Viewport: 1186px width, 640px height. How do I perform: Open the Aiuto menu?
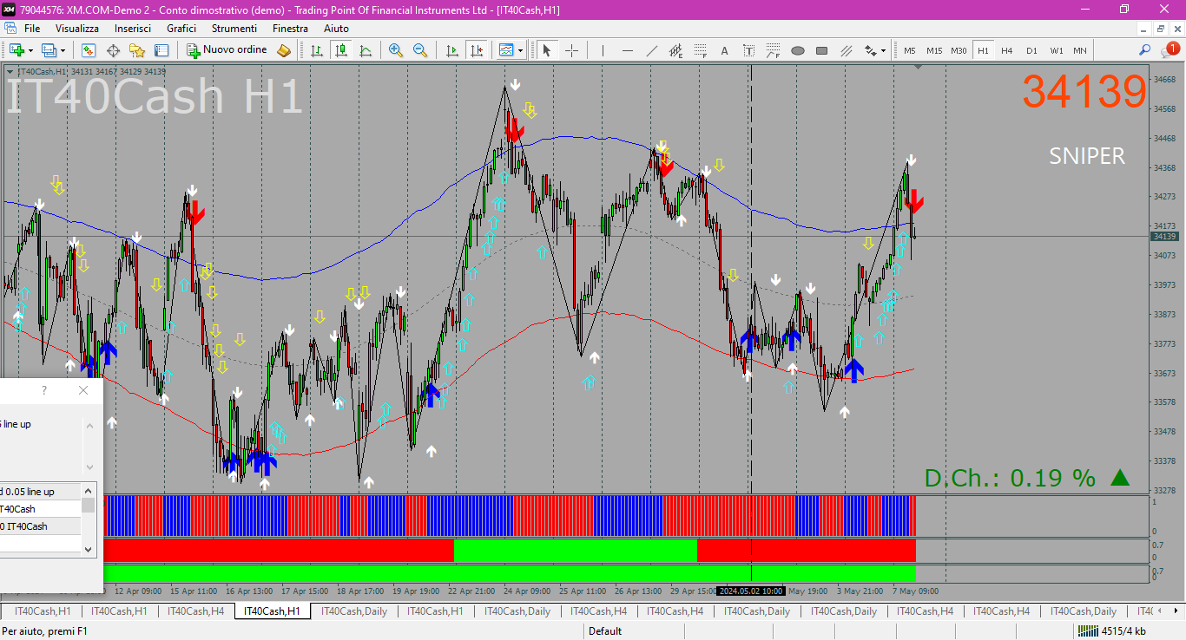pyautogui.click(x=336, y=29)
